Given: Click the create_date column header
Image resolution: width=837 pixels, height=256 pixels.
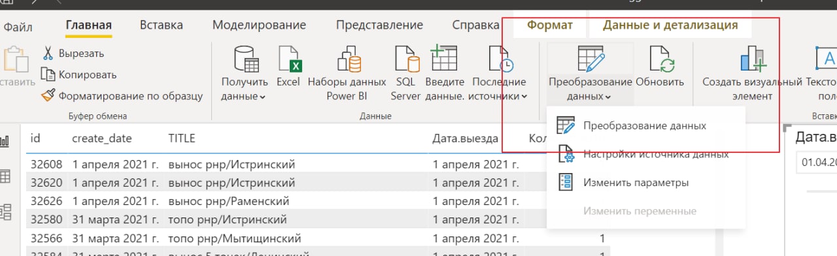Looking at the screenshot, I should [101, 138].
